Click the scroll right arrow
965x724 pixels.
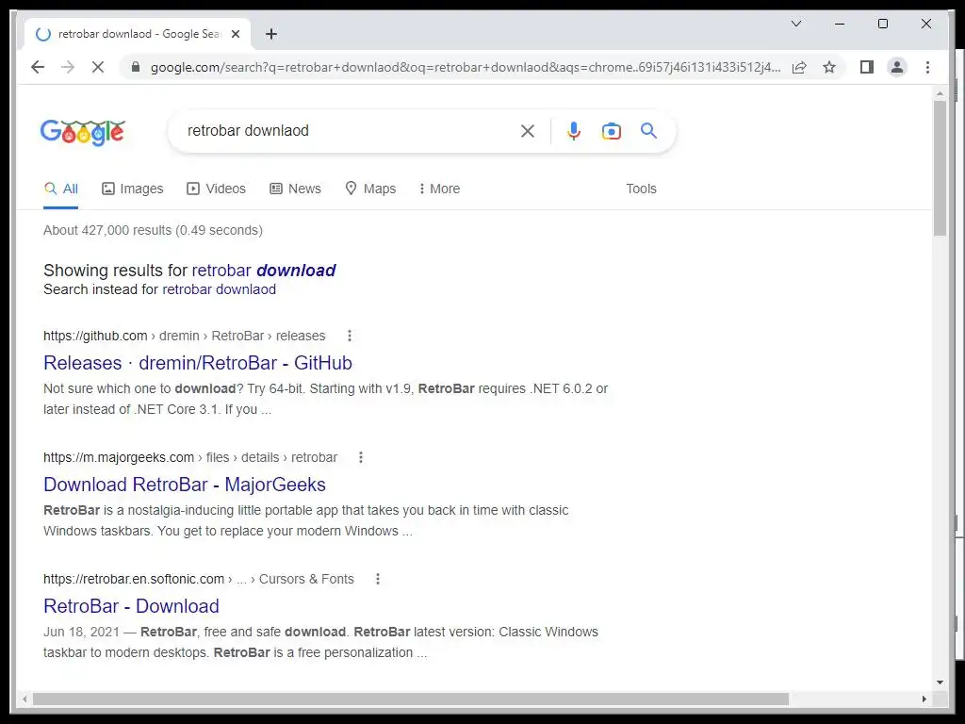[x=924, y=699]
